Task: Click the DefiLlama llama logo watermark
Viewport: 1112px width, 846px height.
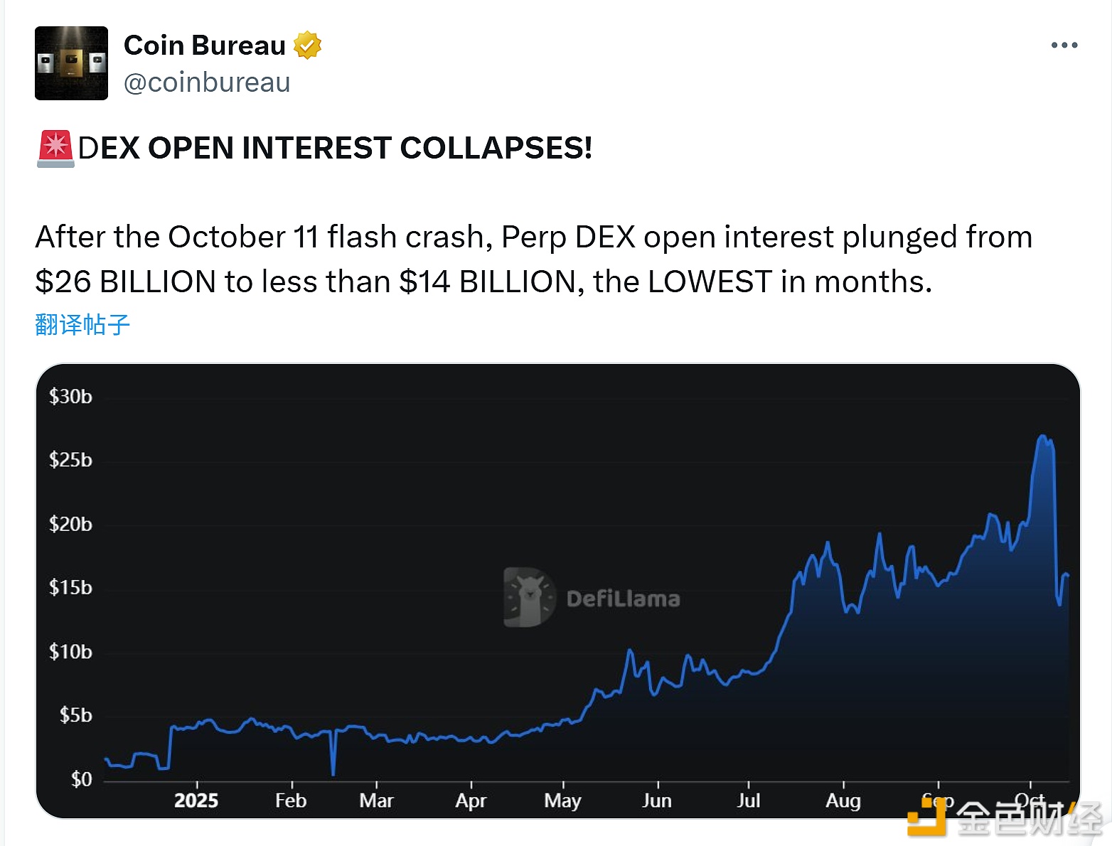Action: click(528, 597)
